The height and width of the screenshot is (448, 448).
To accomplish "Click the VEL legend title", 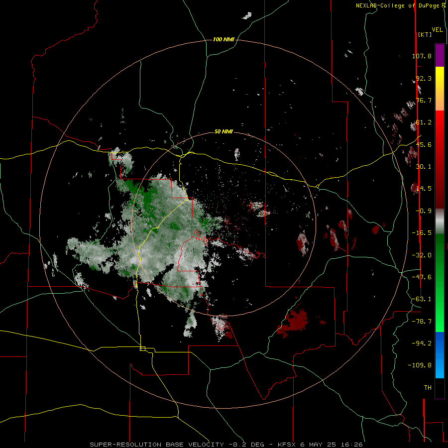I will pyautogui.click(x=437, y=30).
